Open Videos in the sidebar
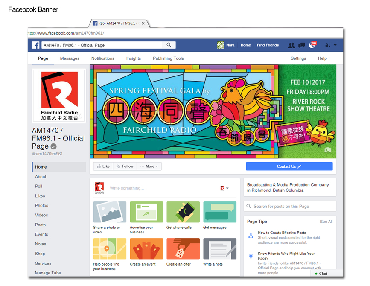Viewport: 370px width, 286px height. [41, 215]
